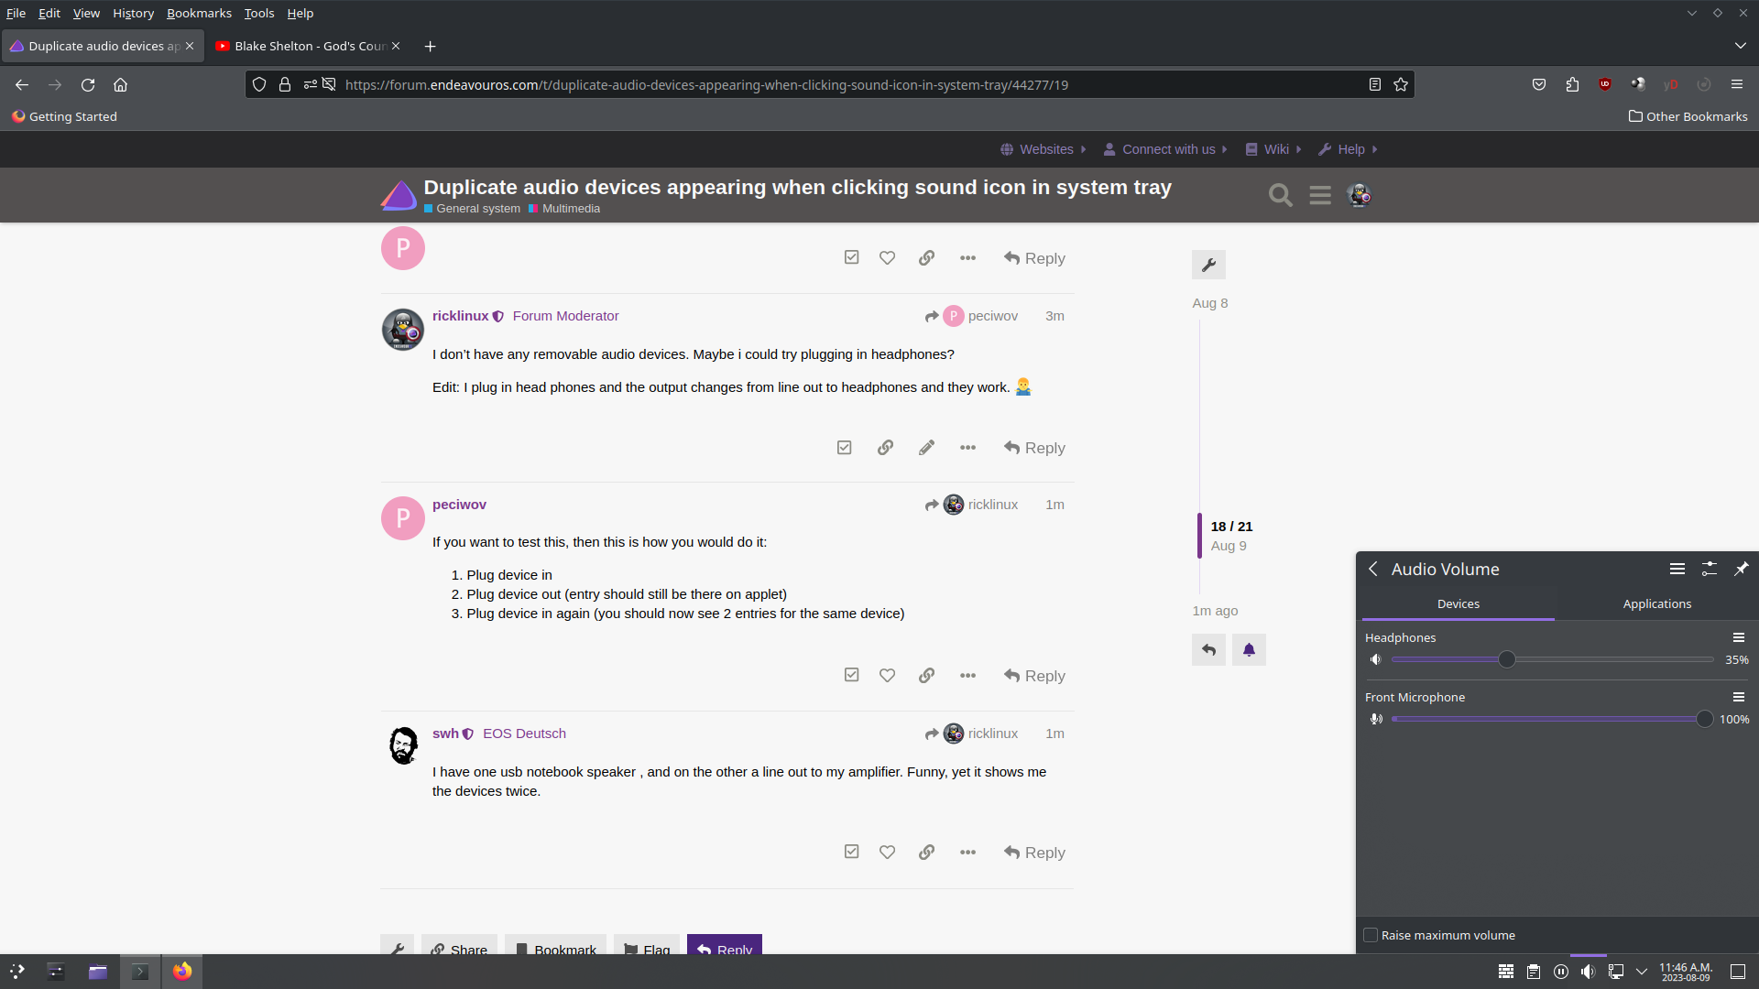The height and width of the screenshot is (989, 1759).
Task: Enable Raise maximum volume checkbox
Action: pos(1371,935)
